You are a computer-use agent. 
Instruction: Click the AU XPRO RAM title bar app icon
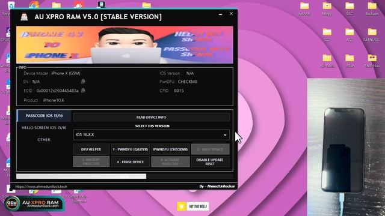(24, 17)
